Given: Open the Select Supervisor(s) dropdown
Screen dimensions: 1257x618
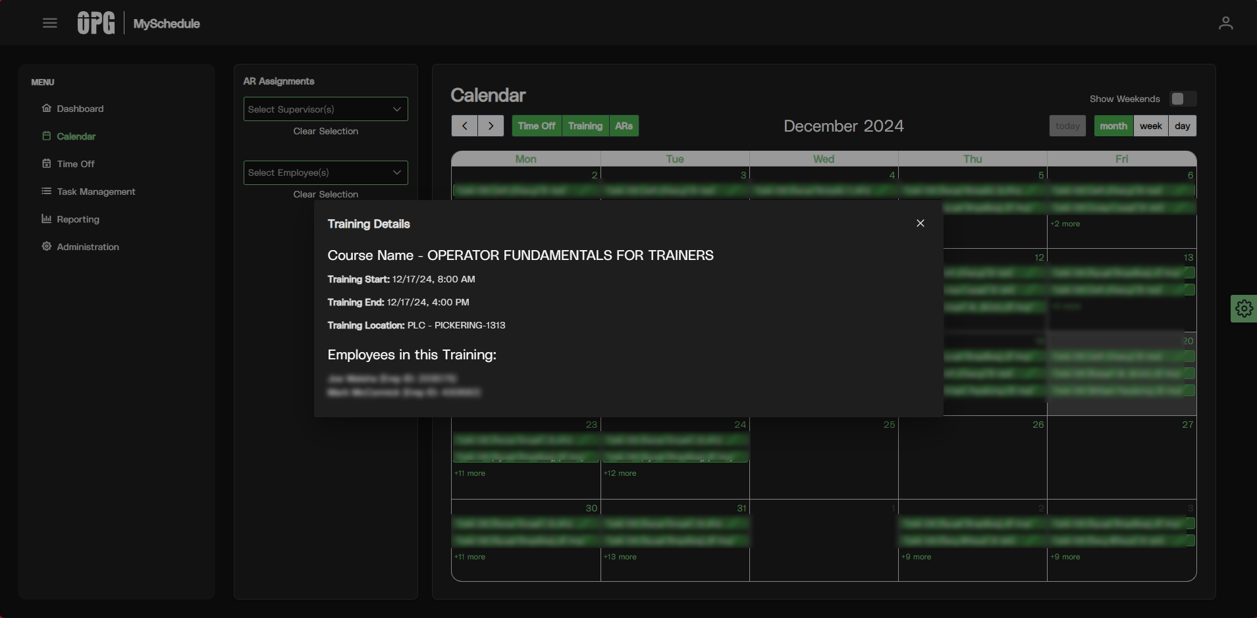Looking at the screenshot, I should pos(326,109).
